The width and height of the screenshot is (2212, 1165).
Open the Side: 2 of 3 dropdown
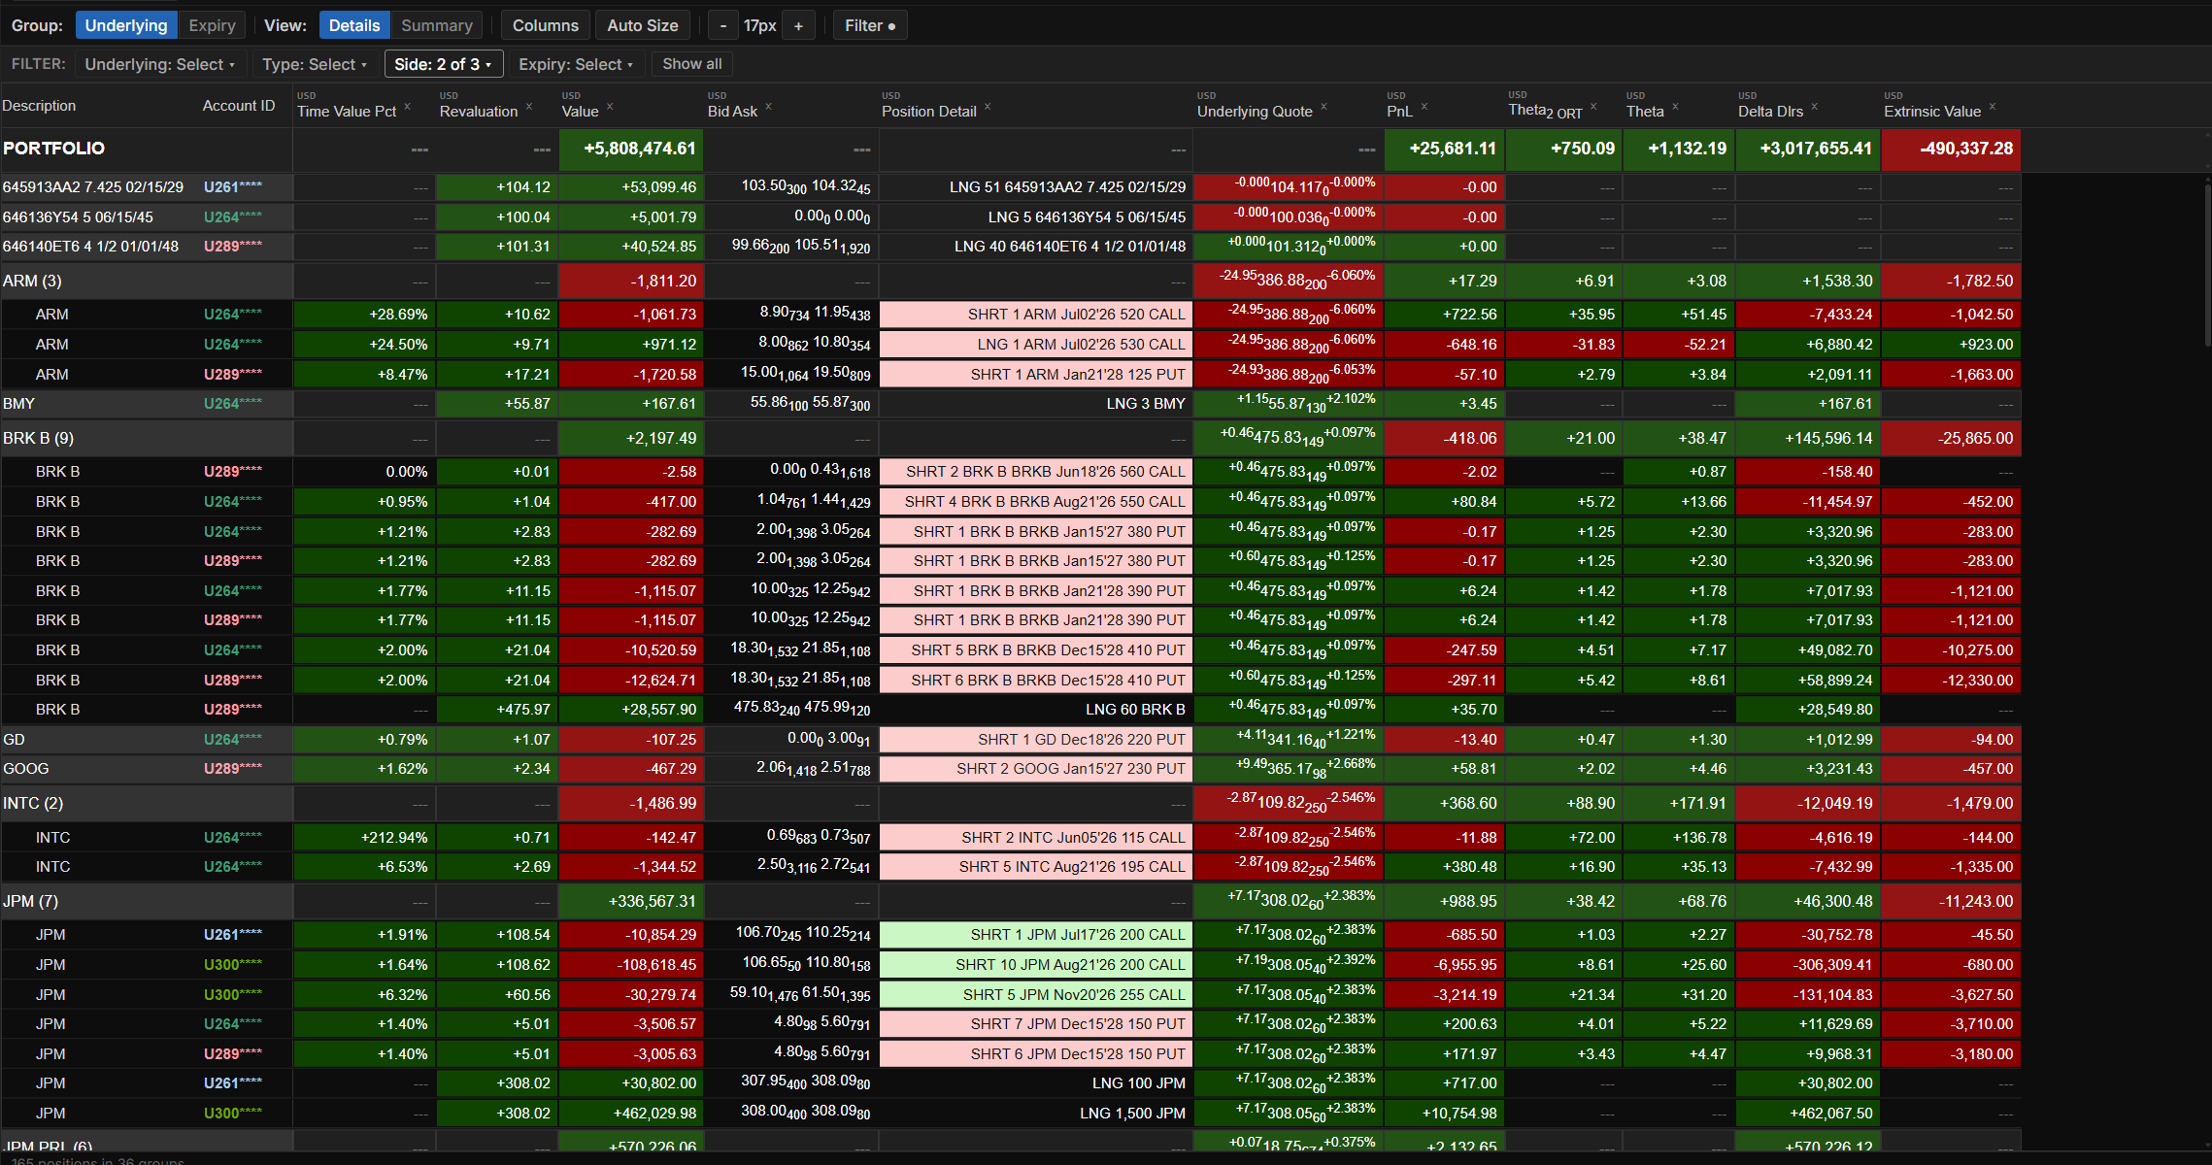pyautogui.click(x=443, y=64)
